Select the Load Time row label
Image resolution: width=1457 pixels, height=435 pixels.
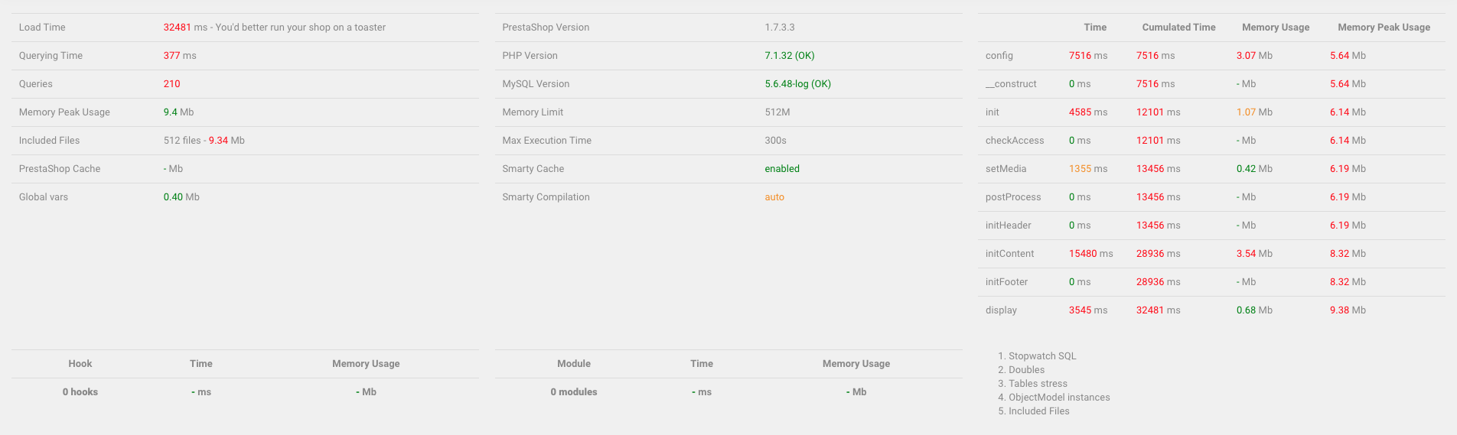pos(42,28)
